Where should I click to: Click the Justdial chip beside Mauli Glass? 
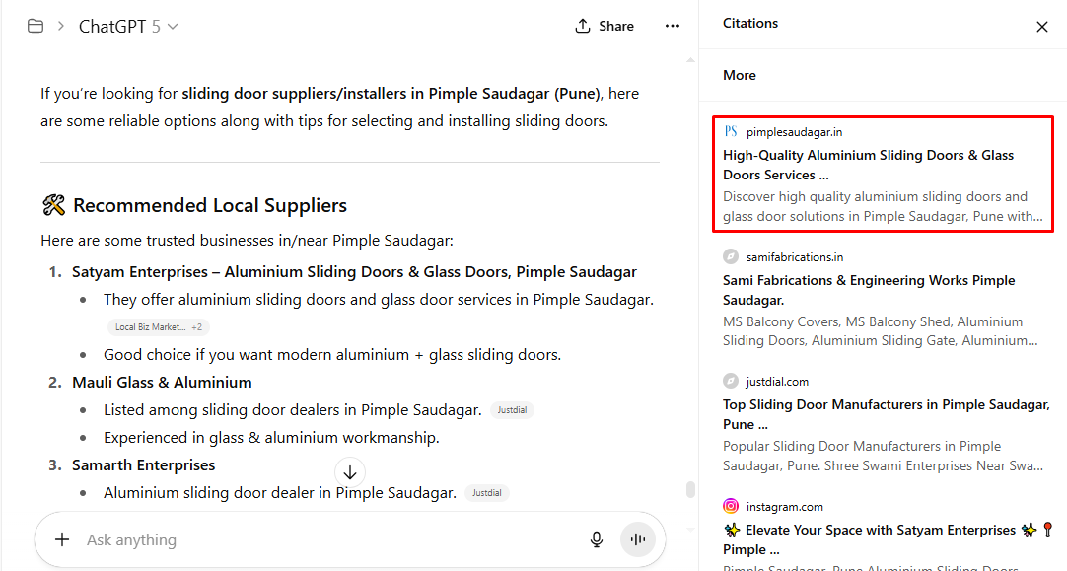513,410
